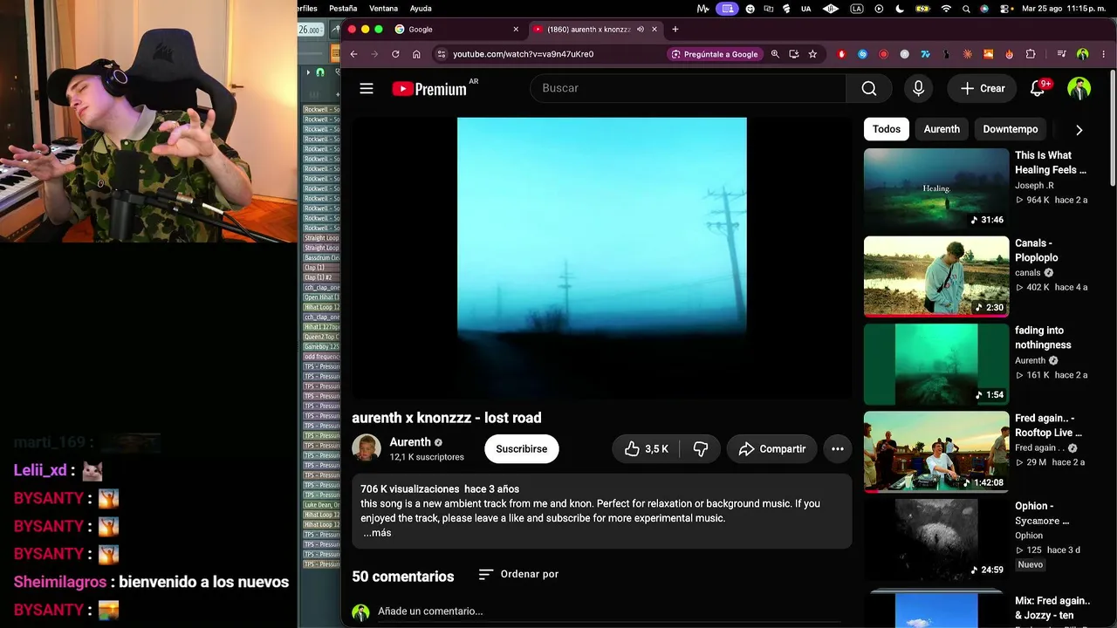The height and width of the screenshot is (628, 1117).
Task: Open the Aurenth channel name link
Action: [410, 442]
